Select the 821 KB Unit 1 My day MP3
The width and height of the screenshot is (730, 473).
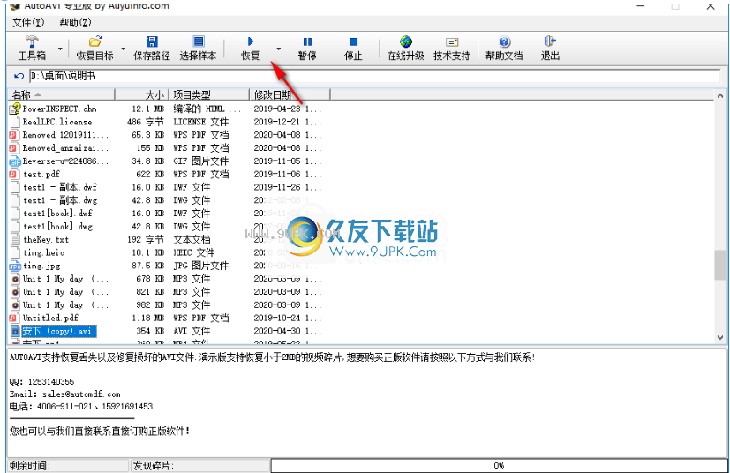click(x=65, y=291)
